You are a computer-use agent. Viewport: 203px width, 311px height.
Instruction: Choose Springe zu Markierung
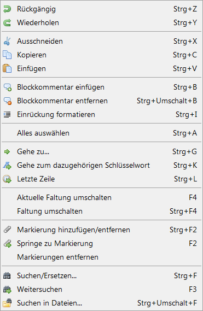click(x=102, y=244)
